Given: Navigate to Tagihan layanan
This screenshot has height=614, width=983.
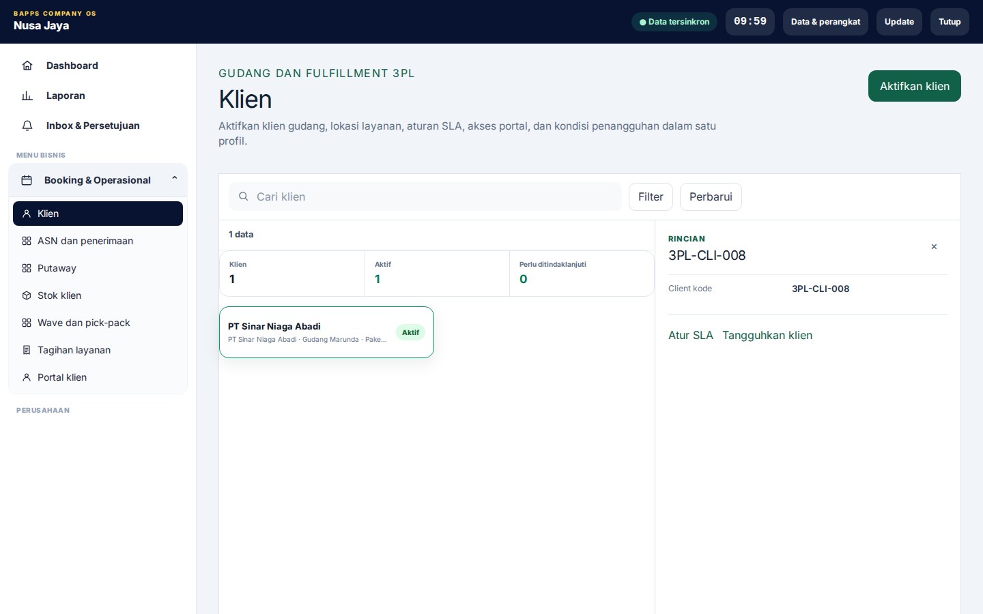Looking at the screenshot, I should click(98, 350).
